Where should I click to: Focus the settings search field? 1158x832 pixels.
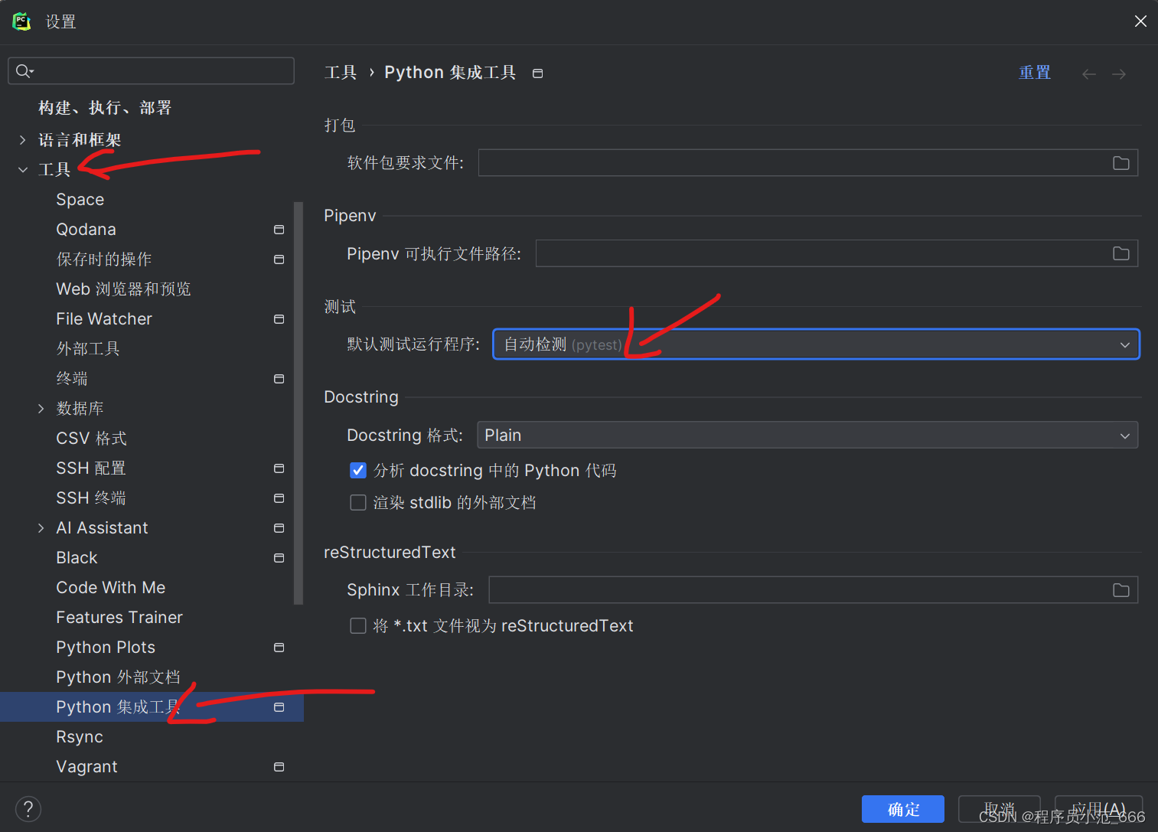tap(151, 71)
